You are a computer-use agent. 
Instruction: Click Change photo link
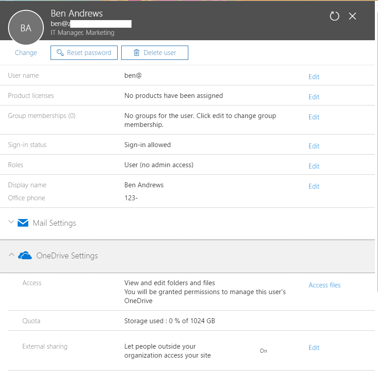click(x=26, y=52)
